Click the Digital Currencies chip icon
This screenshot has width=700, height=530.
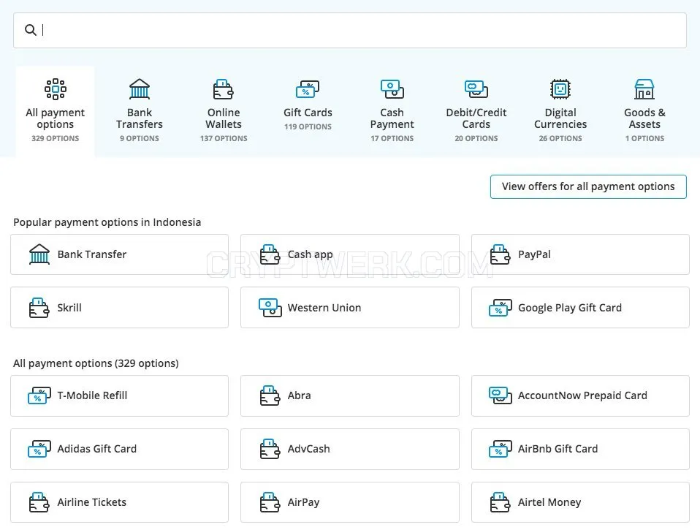click(x=560, y=89)
